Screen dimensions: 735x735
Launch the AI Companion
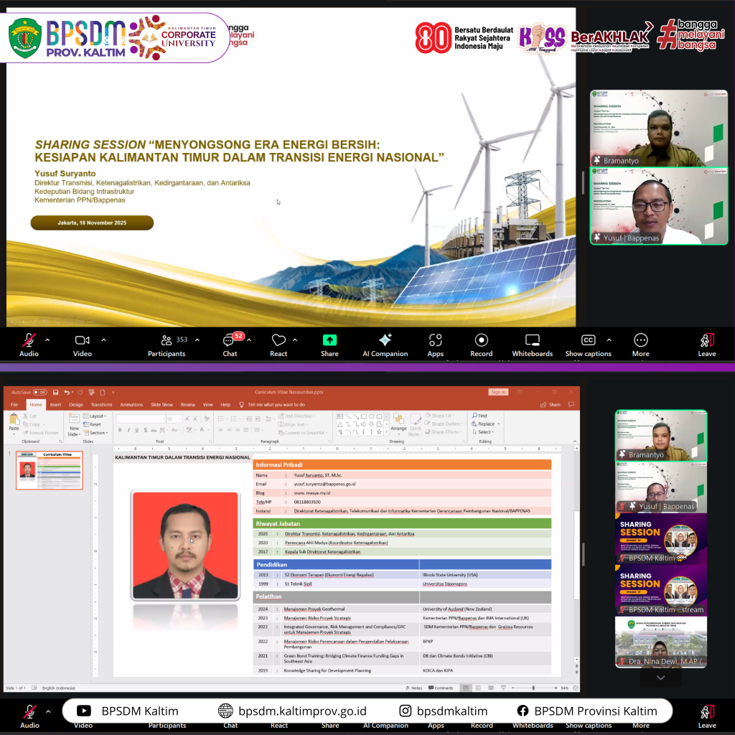(385, 340)
